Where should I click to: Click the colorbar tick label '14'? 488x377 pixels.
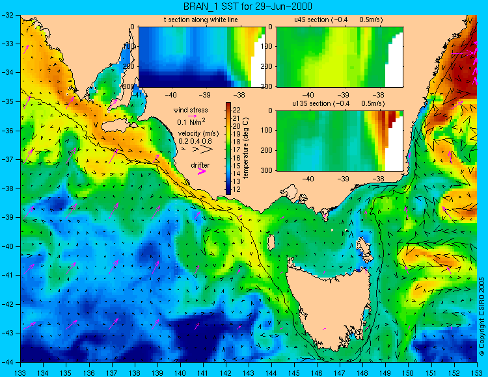[x=237, y=174]
